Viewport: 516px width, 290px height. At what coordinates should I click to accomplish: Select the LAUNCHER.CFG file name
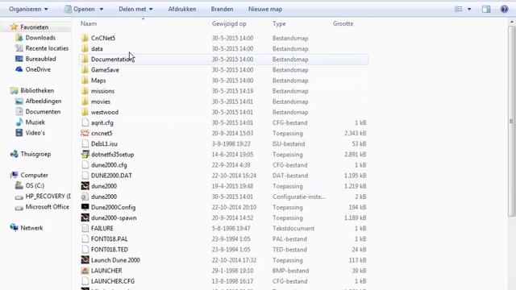pyautogui.click(x=113, y=281)
